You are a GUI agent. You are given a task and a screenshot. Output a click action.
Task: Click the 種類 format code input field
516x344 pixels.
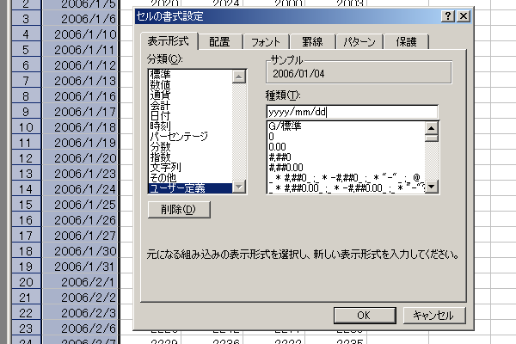point(352,112)
